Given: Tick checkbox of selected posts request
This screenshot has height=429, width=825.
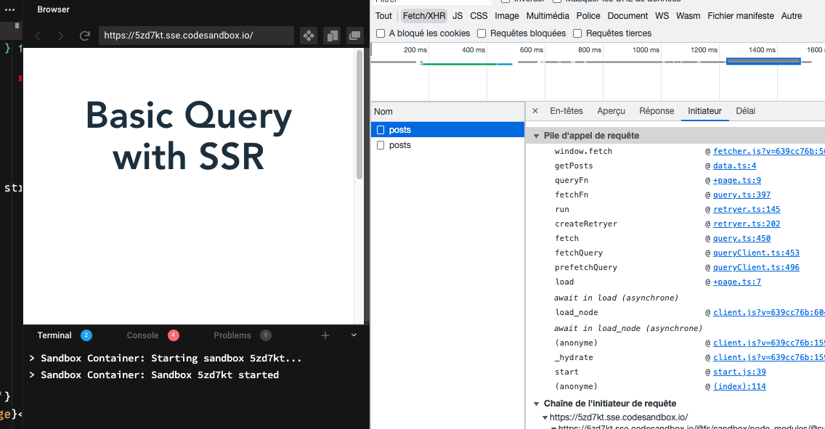Looking at the screenshot, I should pyautogui.click(x=381, y=130).
